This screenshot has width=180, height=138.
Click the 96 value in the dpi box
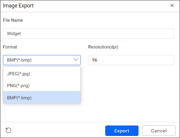(95, 60)
